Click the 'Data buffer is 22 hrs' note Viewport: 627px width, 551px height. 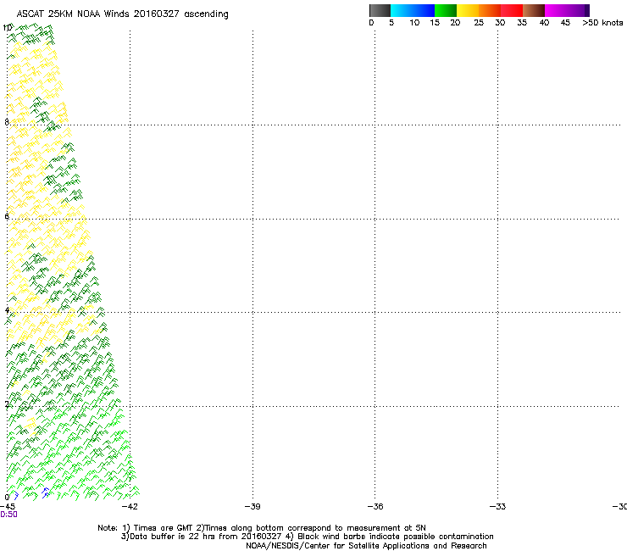(x=307, y=537)
